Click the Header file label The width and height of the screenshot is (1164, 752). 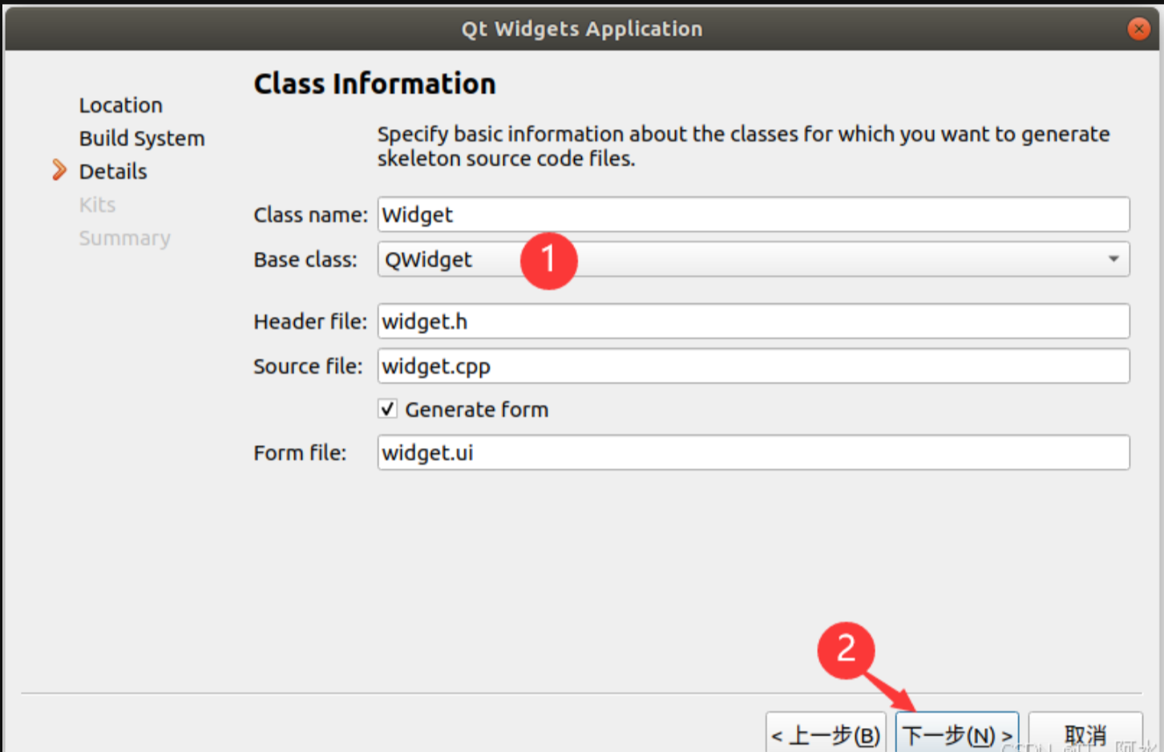(310, 321)
